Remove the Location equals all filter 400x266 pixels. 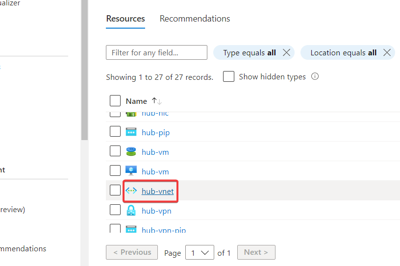387,52
